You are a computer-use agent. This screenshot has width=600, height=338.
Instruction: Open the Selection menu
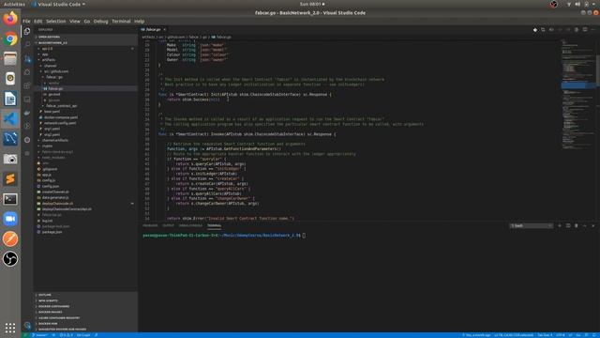click(x=56, y=21)
